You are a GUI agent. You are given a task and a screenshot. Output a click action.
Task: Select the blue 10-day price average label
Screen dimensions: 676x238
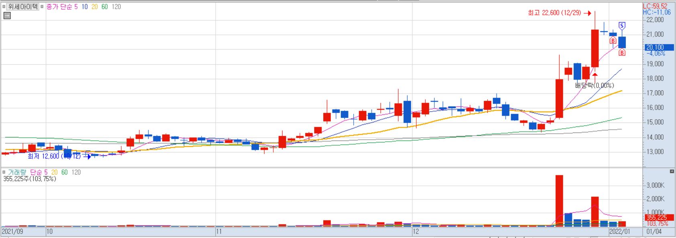[x=85, y=7]
